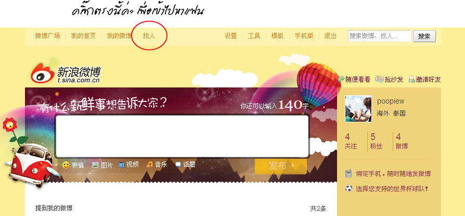Attach music via the 音乐 icon

tap(150, 164)
